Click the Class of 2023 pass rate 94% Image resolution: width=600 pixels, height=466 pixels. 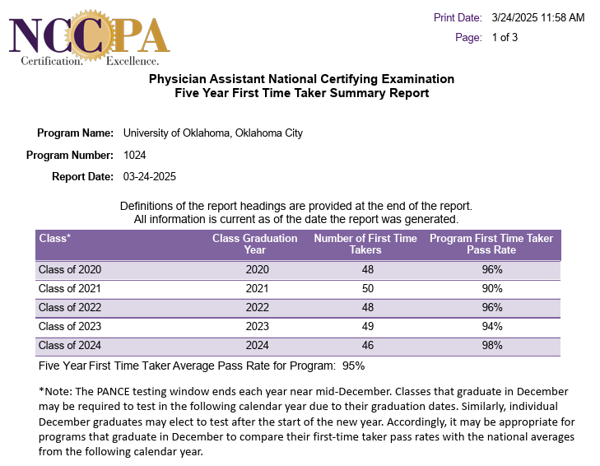[x=491, y=326]
